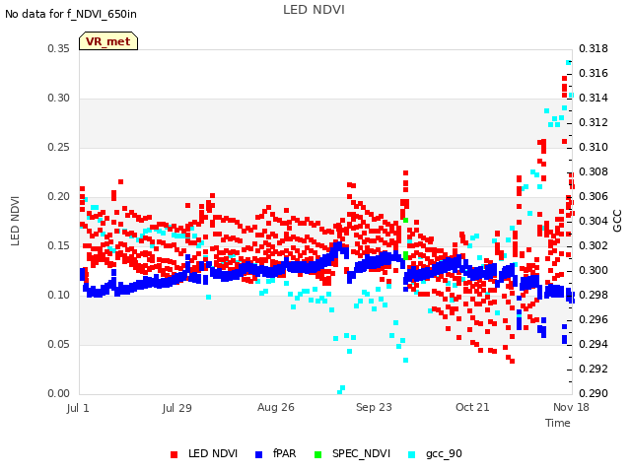
Task: Click the 0.10 left axis tick label
Action: [58, 296]
